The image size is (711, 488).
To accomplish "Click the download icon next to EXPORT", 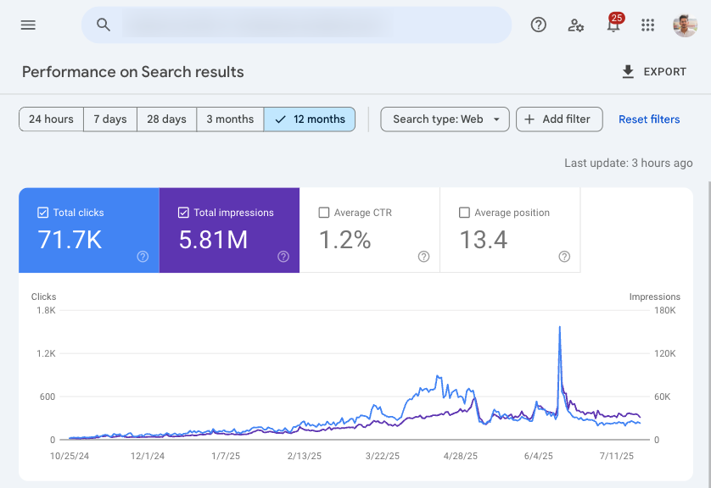I will point(628,71).
